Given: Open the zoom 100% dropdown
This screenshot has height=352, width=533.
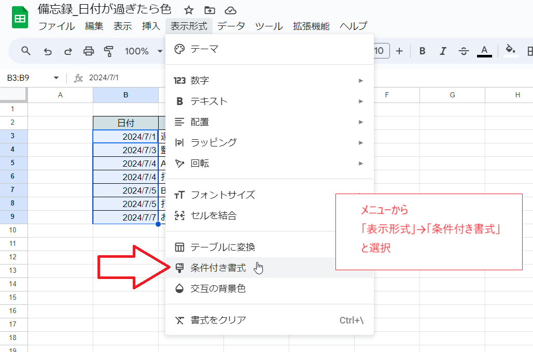Looking at the screenshot, I should [x=144, y=51].
